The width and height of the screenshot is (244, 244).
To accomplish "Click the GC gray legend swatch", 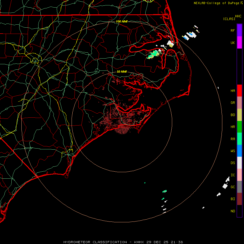I will [239, 187].
